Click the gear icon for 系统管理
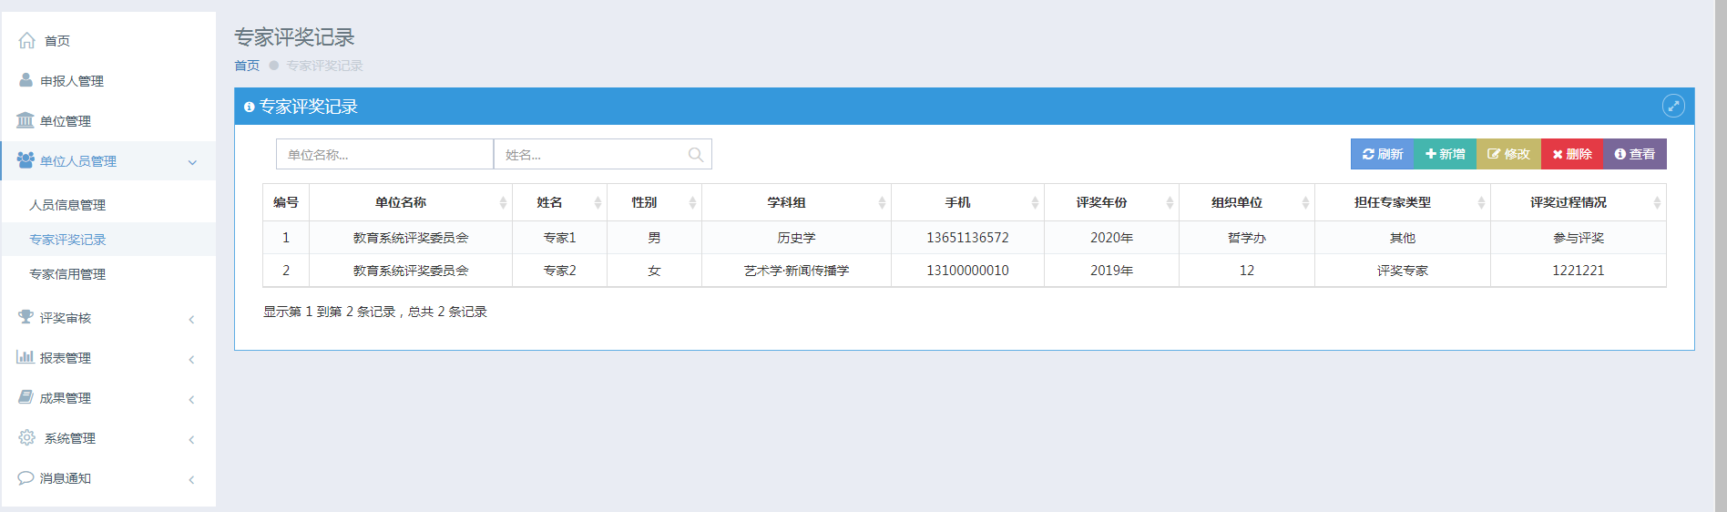The image size is (1727, 512). 27,437
